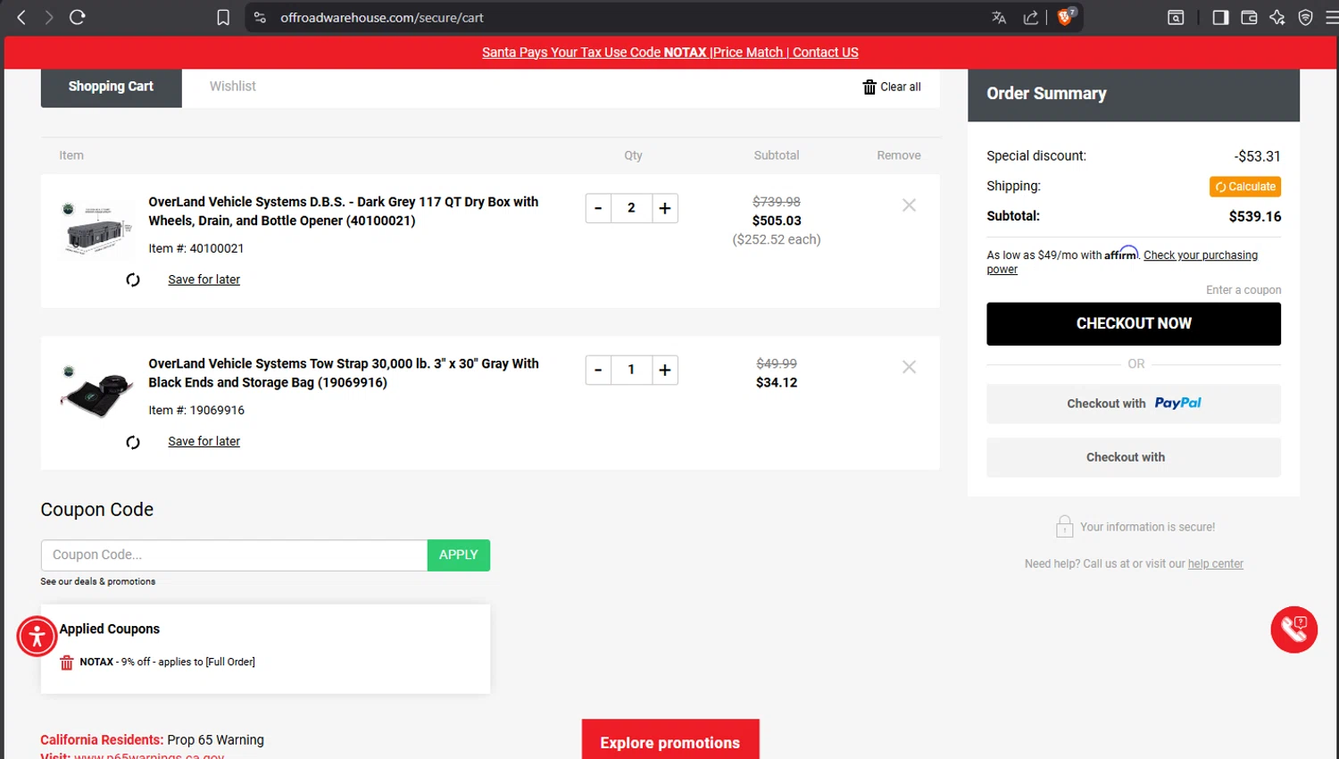Open the VPN shield icon

click(x=1306, y=17)
